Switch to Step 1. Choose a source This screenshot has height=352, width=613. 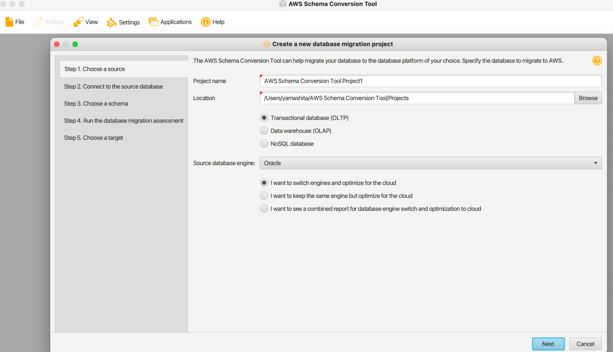95,69
